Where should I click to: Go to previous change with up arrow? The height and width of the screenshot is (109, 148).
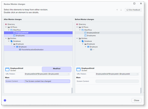coord(117,10)
